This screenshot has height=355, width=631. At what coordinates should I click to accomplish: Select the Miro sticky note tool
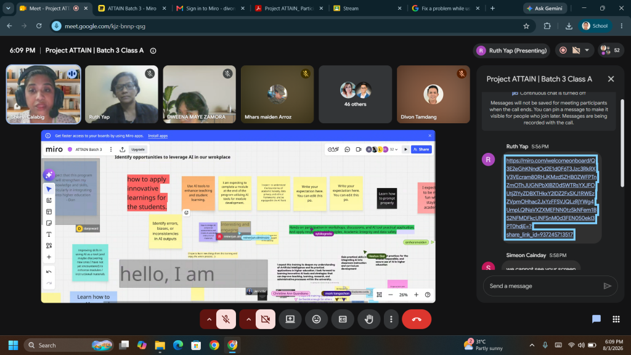tap(49, 223)
